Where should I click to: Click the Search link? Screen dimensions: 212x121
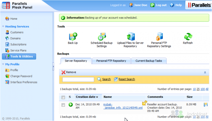click(x=107, y=79)
